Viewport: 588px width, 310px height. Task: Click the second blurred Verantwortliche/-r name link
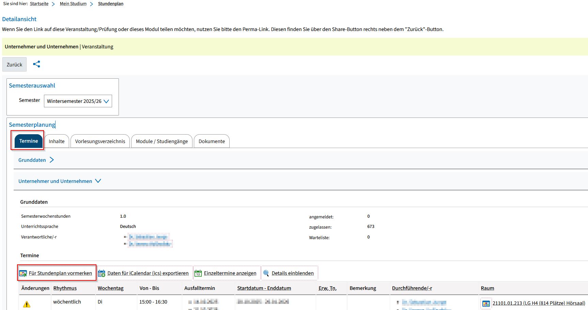pyautogui.click(x=150, y=244)
